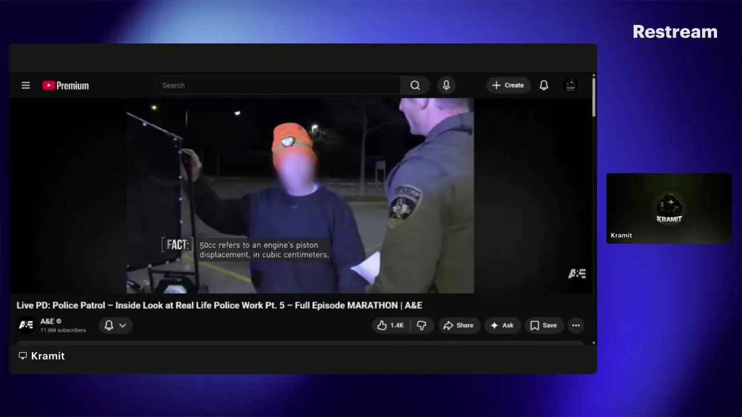Open the more actions three-dot menu
This screenshot has width=742, height=417.
point(576,325)
